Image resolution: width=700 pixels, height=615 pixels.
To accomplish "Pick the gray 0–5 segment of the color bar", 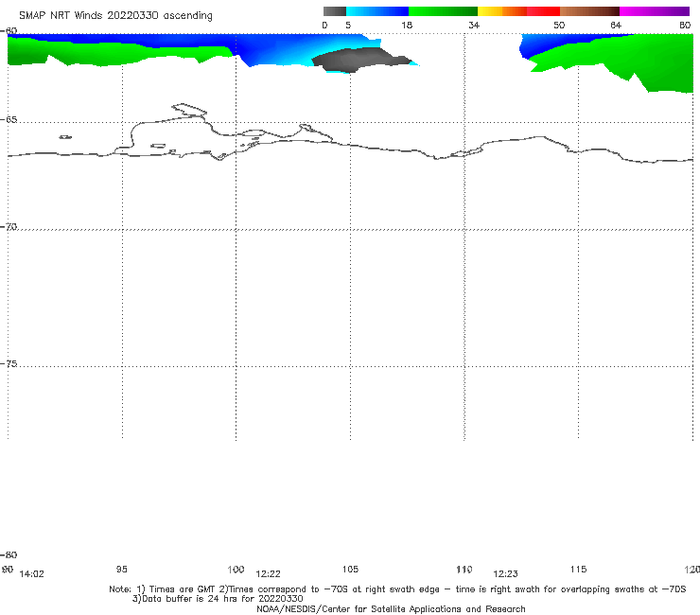I will [x=335, y=11].
